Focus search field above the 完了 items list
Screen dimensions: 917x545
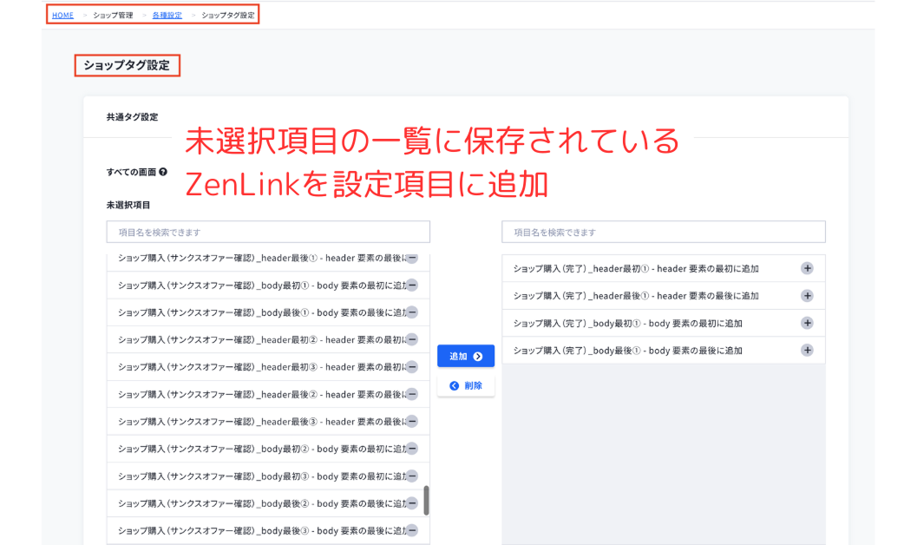point(663,232)
